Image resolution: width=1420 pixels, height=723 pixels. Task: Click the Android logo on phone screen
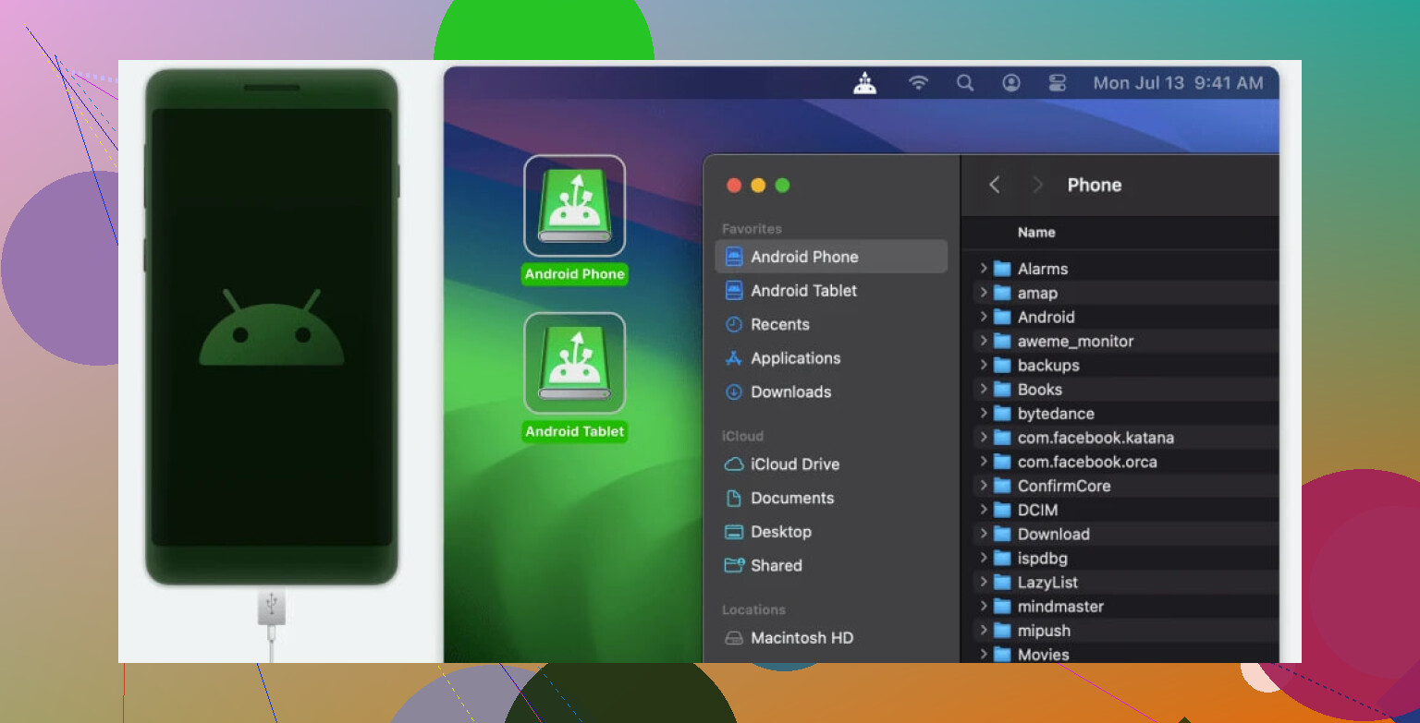(x=272, y=327)
